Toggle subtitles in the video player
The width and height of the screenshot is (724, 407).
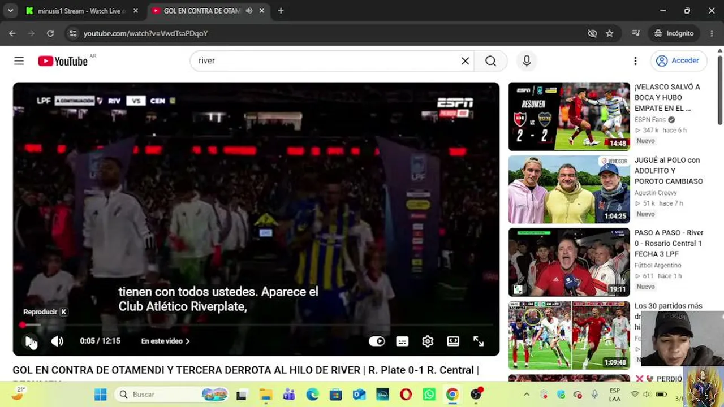click(x=402, y=341)
